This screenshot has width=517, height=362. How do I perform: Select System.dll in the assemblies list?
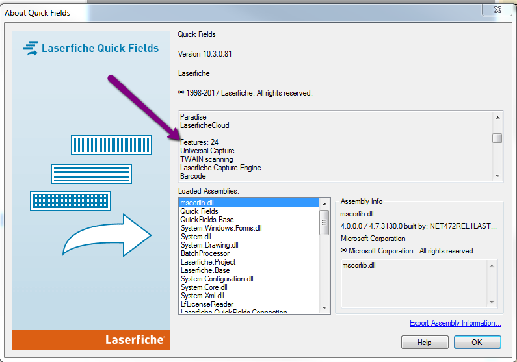(x=249, y=237)
